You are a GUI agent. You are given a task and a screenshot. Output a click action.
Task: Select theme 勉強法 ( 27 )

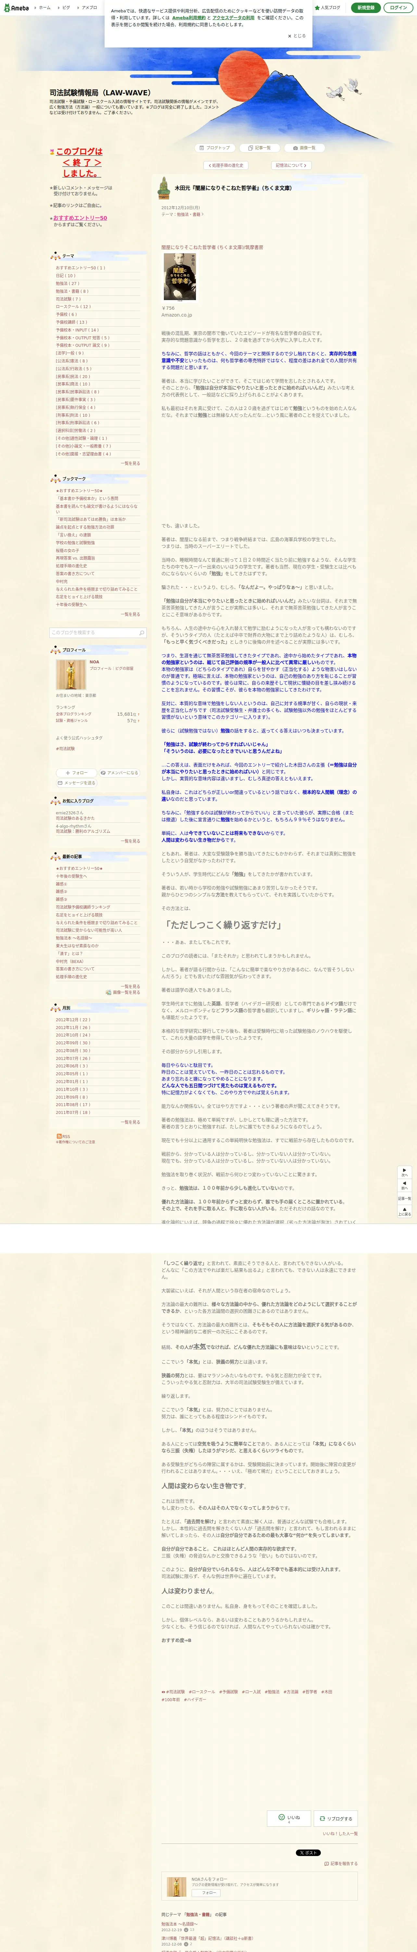click(x=67, y=283)
